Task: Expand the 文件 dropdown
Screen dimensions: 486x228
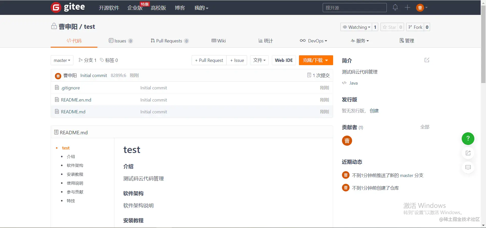Action: 259,60
